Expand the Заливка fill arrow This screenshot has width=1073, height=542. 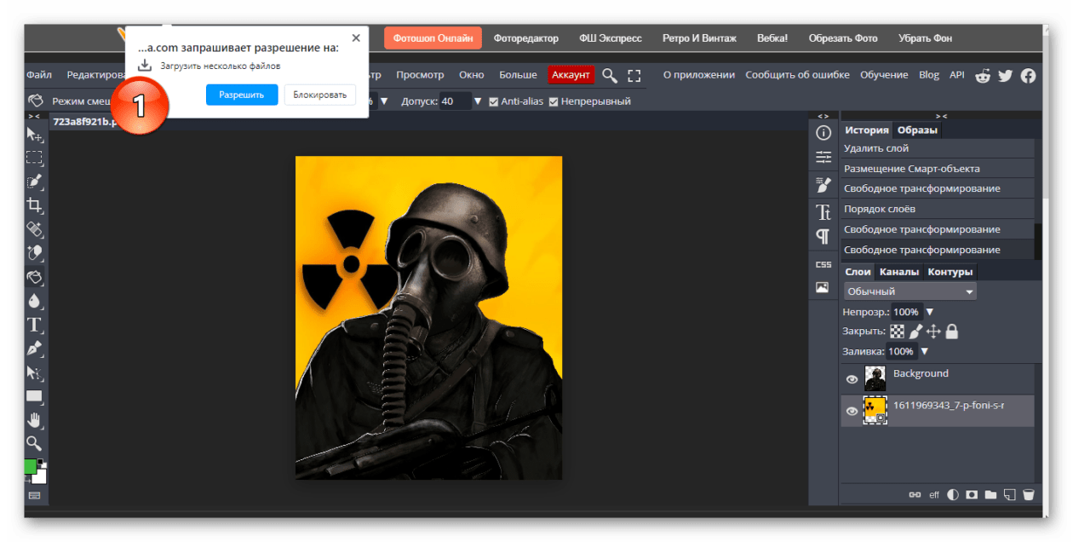click(x=924, y=351)
